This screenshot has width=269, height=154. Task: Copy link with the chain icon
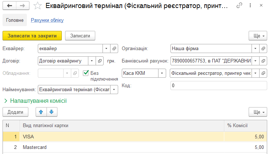point(239,5)
